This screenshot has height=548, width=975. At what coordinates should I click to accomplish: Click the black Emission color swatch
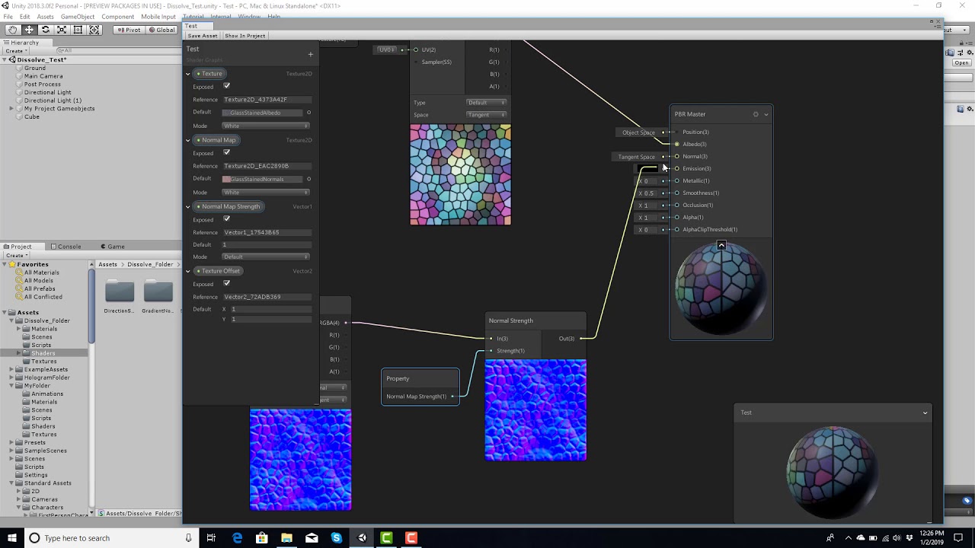[x=647, y=168]
